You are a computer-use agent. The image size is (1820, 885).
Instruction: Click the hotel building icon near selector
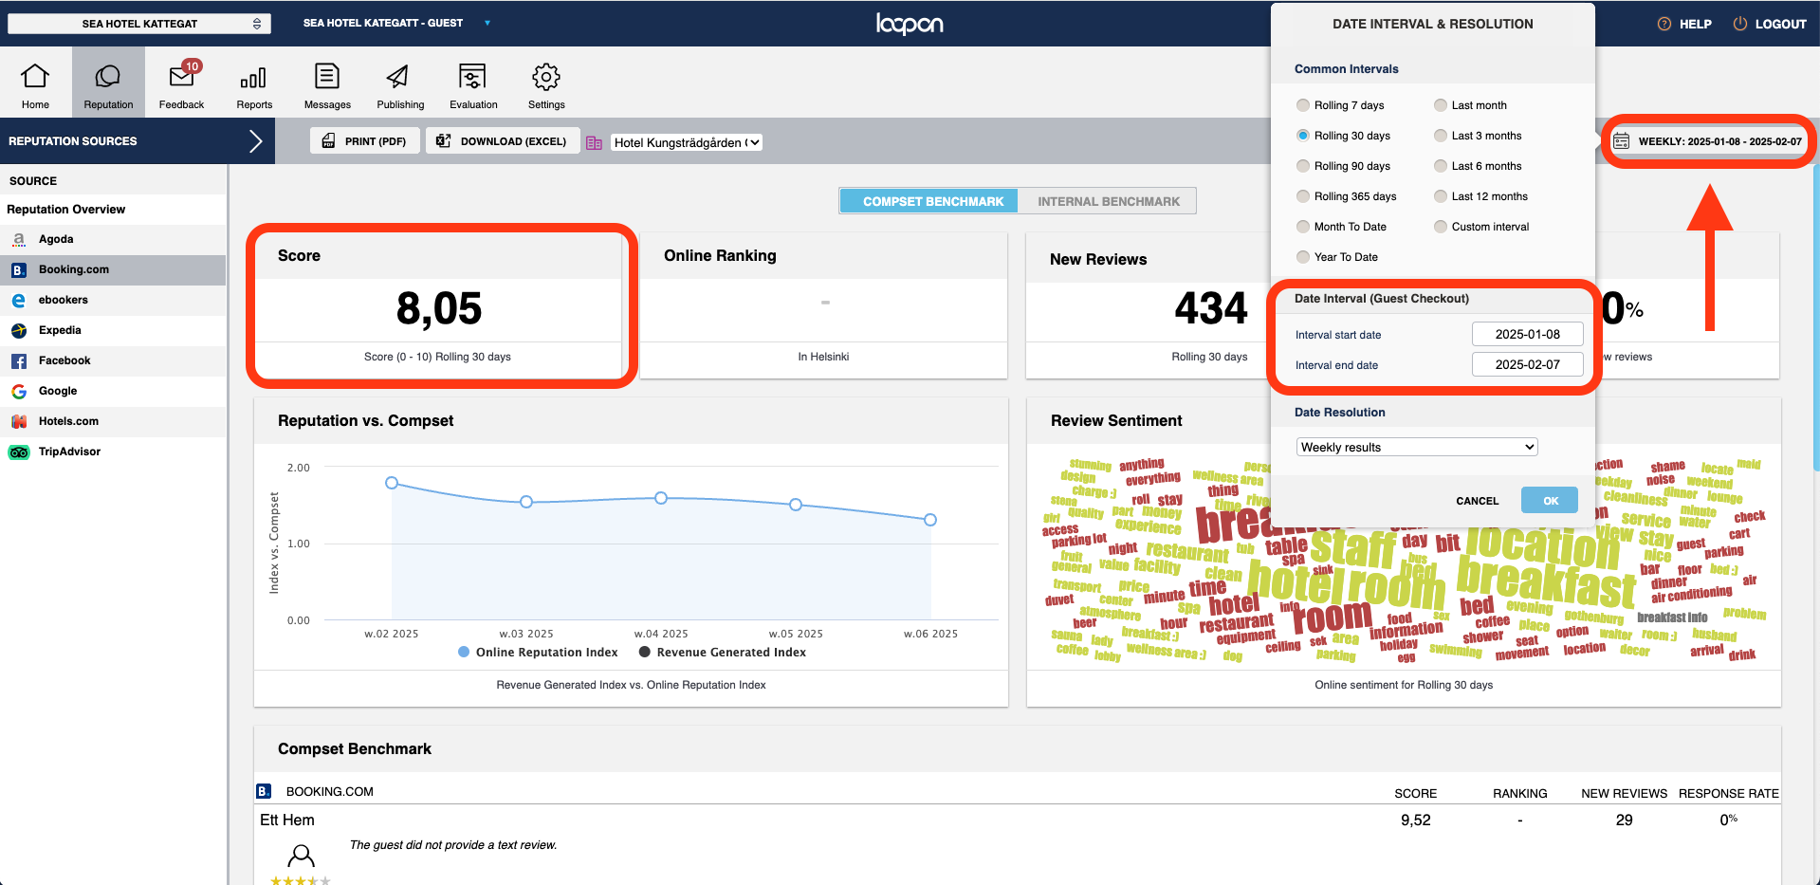pos(595,142)
